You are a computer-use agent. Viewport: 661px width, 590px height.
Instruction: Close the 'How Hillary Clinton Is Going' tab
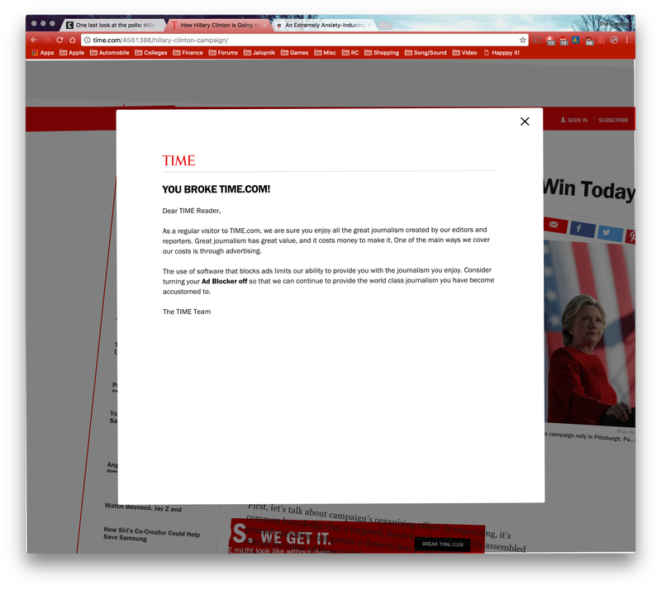[264, 26]
